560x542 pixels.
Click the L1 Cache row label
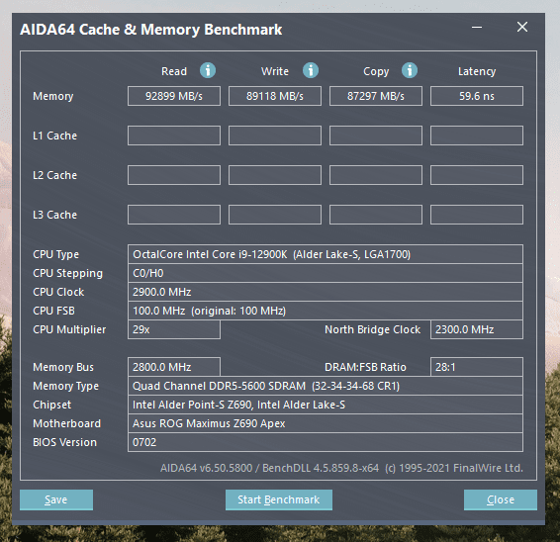click(x=54, y=135)
